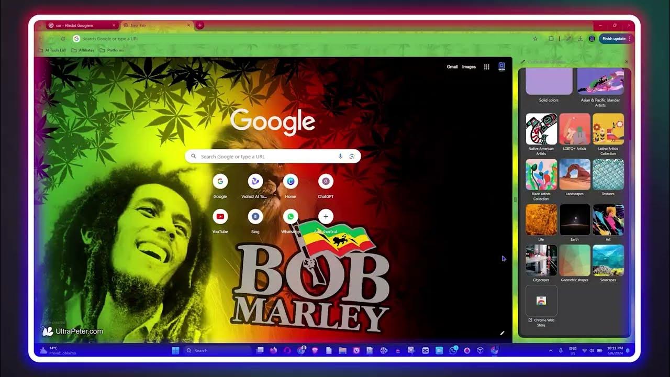670x377 pixels.
Task: Open the Gmail link
Action: 452,66
